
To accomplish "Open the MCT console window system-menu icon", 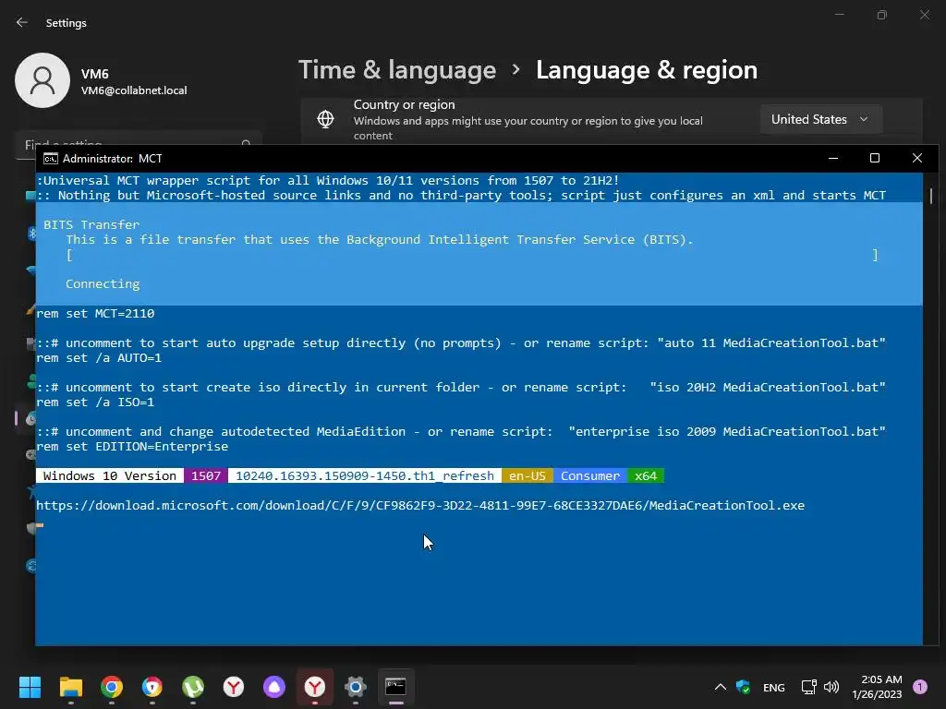I will click(x=51, y=159).
